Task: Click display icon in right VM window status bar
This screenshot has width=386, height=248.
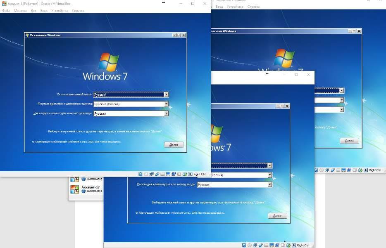Action: 343,170
